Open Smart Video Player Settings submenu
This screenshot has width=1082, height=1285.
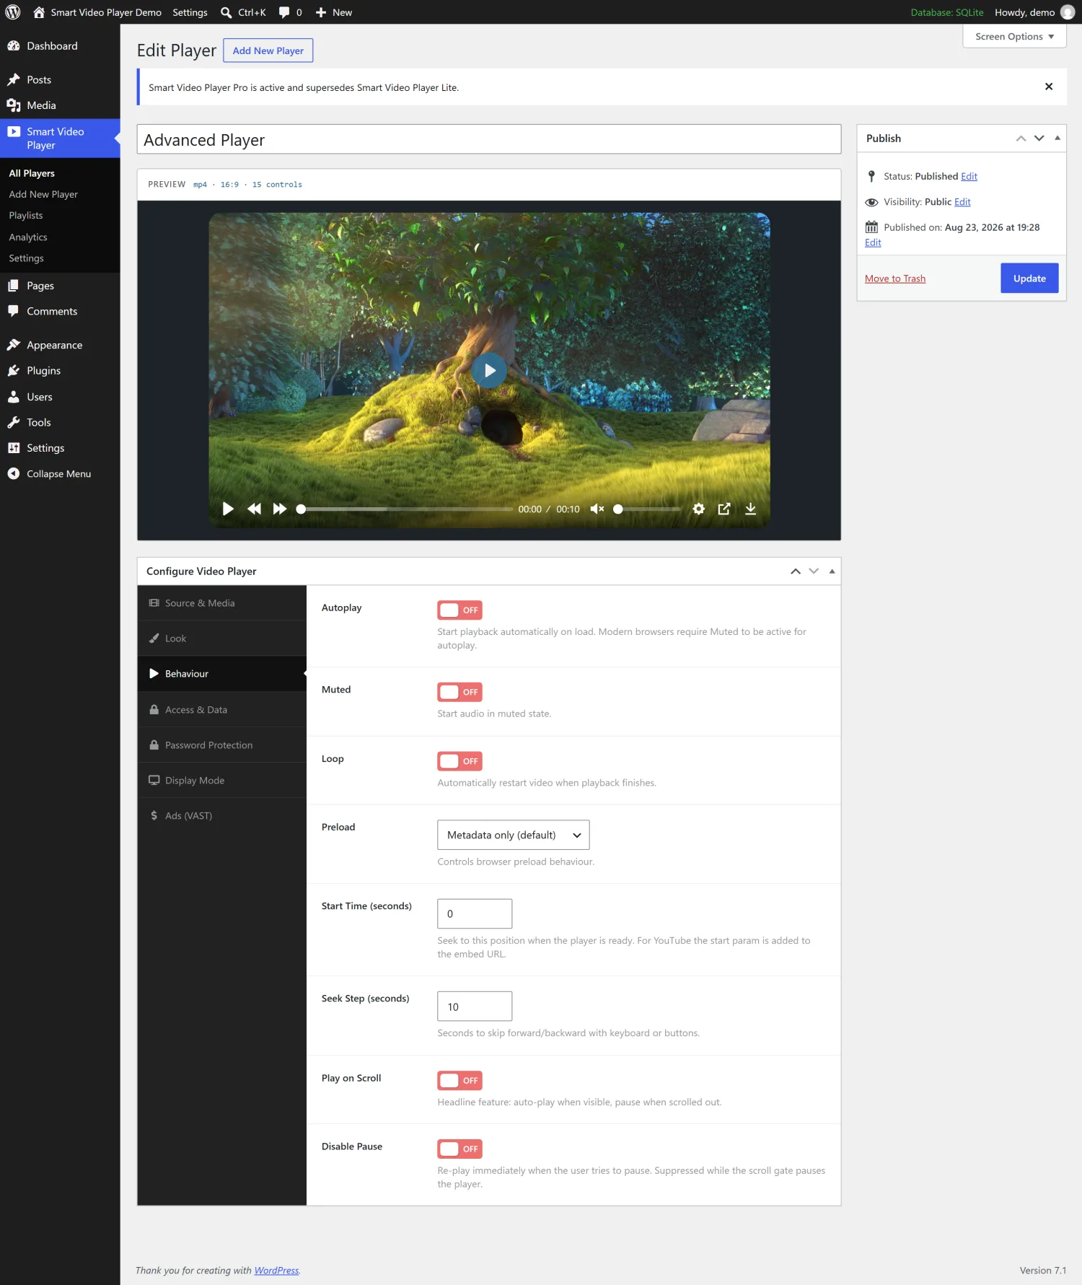coord(26,258)
